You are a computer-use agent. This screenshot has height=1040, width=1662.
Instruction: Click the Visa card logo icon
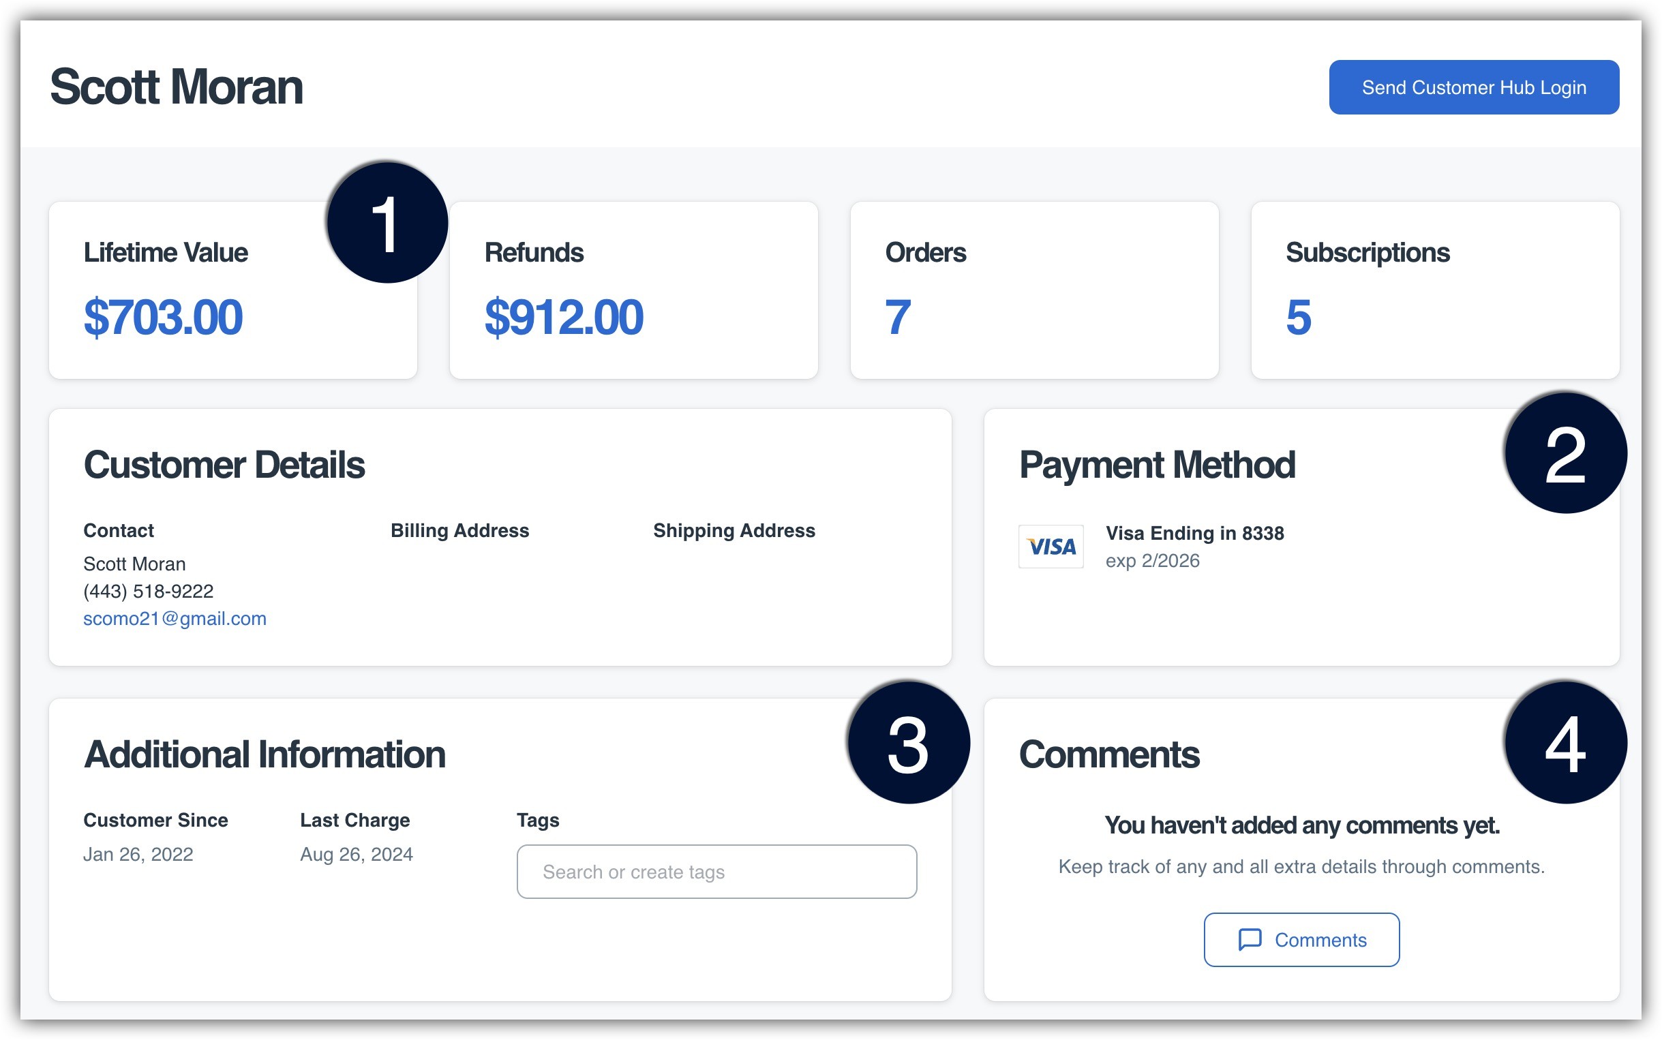point(1051,547)
